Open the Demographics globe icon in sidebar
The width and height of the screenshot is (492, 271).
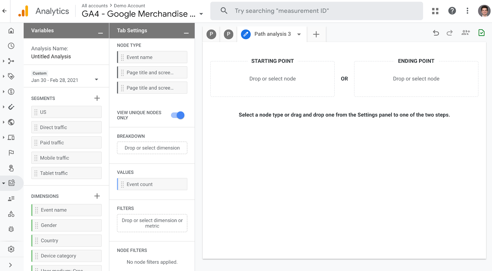click(11, 122)
